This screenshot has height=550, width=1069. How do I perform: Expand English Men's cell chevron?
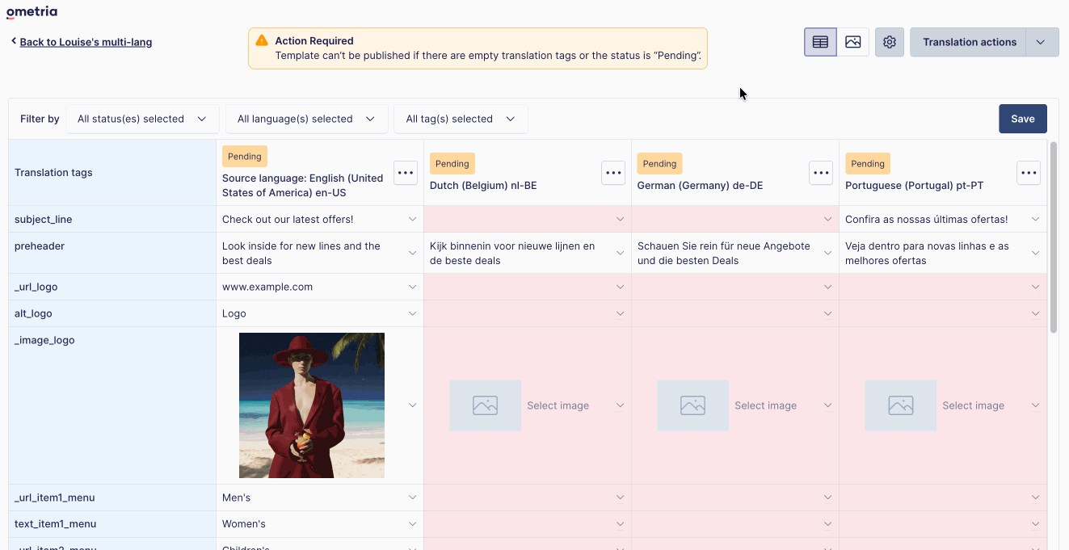tap(412, 498)
